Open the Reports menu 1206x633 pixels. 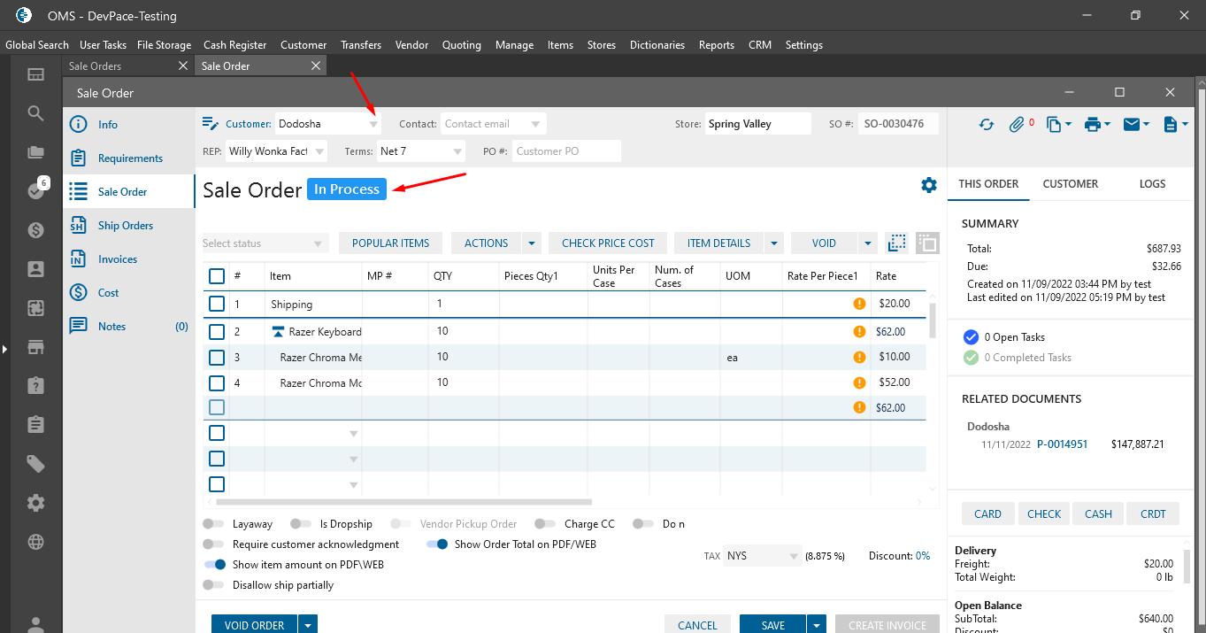tap(716, 45)
